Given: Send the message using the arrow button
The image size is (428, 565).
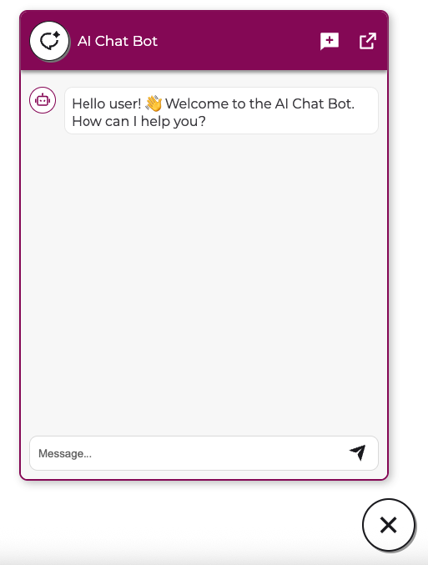Looking at the screenshot, I should point(358,452).
